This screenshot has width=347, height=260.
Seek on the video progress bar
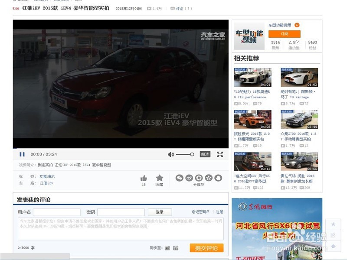point(121,148)
